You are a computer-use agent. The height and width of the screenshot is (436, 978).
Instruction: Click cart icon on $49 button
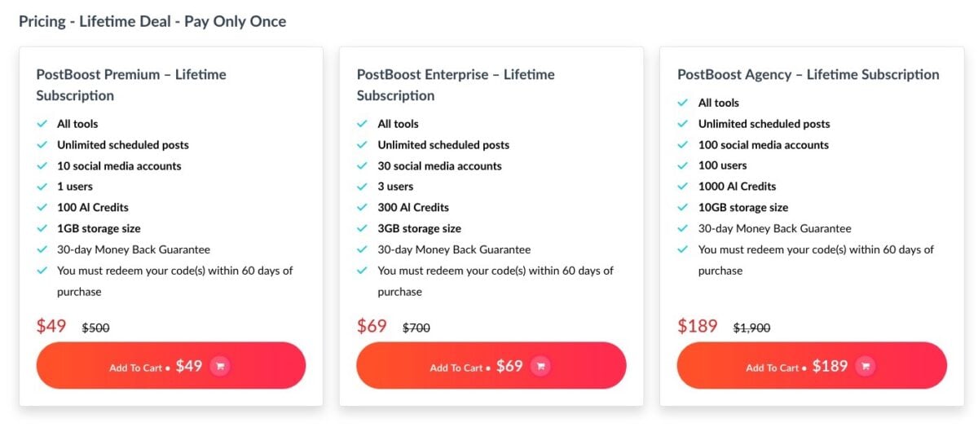coord(219,367)
